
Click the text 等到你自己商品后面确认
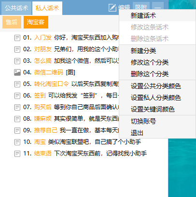[x=86, y=107]
